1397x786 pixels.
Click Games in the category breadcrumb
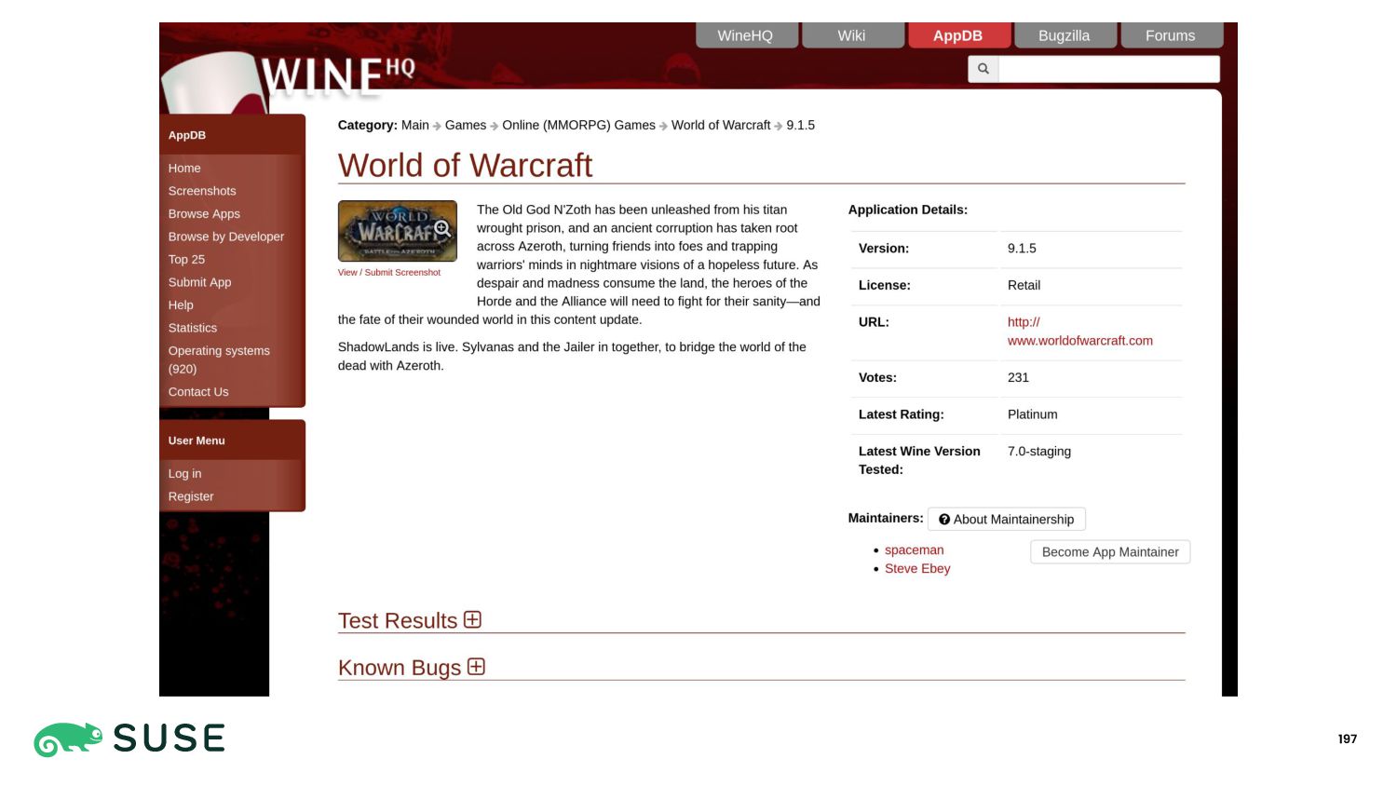click(466, 125)
